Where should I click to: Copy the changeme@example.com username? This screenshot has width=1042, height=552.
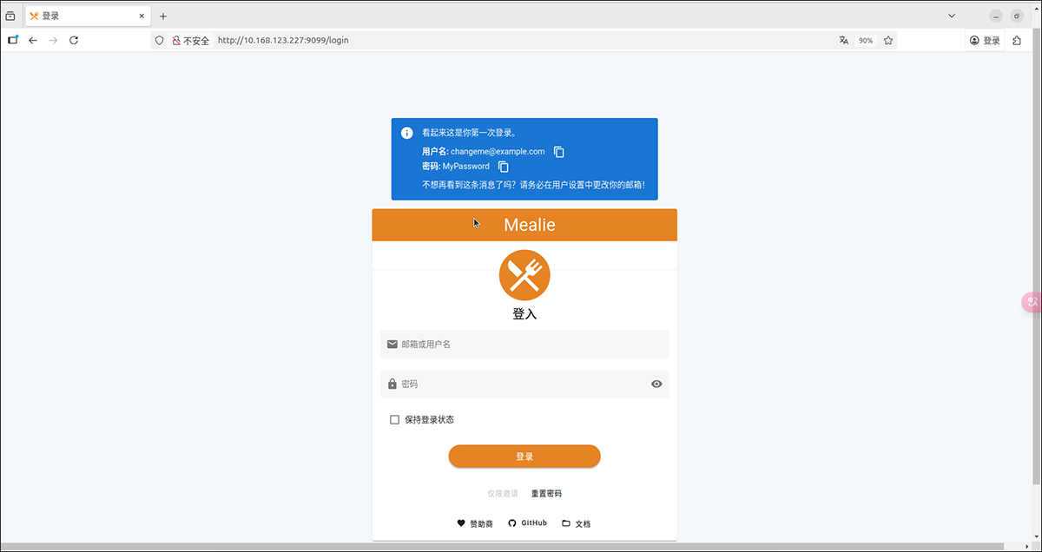[x=559, y=152]
